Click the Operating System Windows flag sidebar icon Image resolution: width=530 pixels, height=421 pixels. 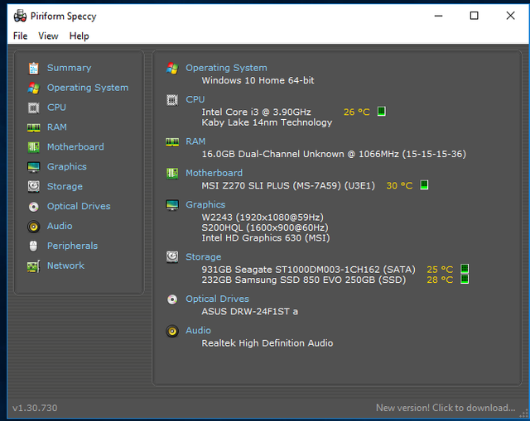pyautogui.click(x=33, y=89)
